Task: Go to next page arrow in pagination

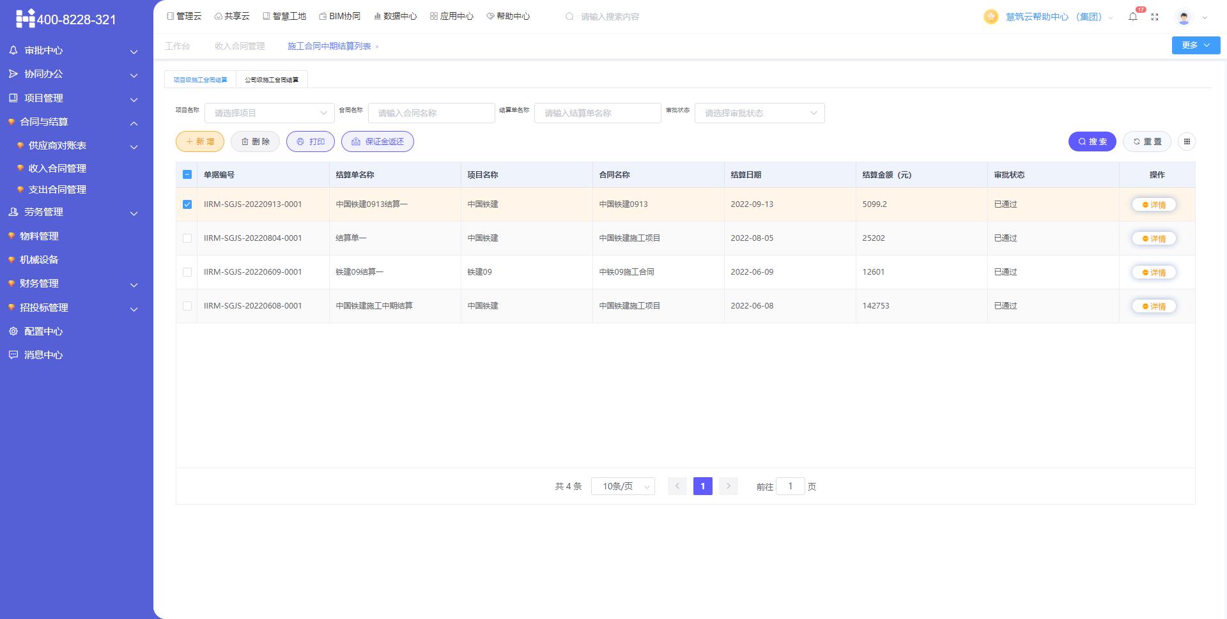Action: [729, 486]
